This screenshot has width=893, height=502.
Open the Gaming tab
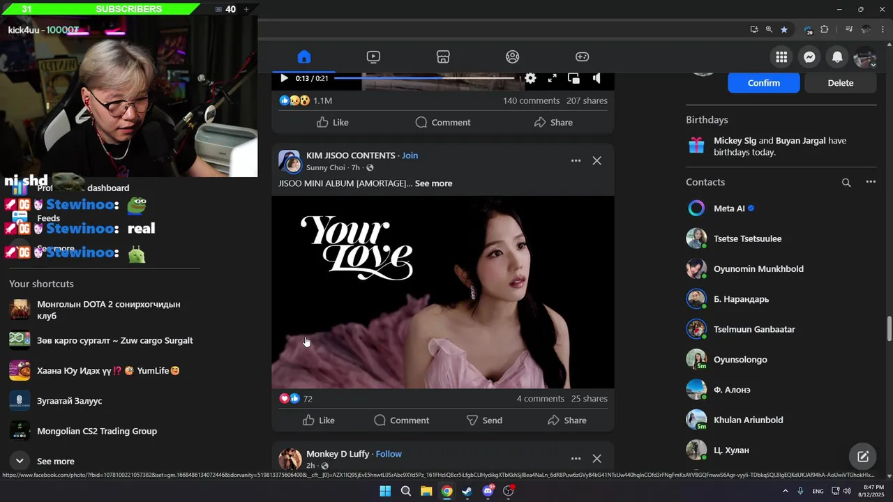pyautogui.click(x=582, y=56)
